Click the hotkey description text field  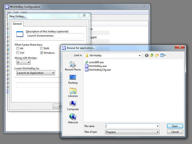click(x=54, y=36)
